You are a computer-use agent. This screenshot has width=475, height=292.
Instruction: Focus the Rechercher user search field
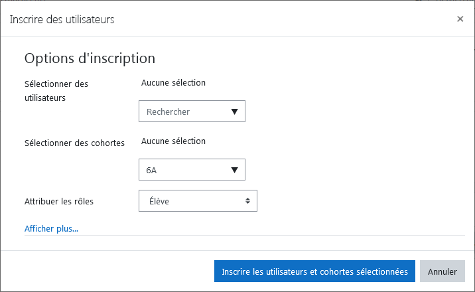pyautogui.click(x=192, y=111)
